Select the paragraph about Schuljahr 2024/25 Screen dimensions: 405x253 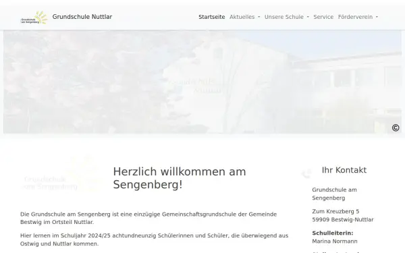pyautogui.click(x=154, y=240)
